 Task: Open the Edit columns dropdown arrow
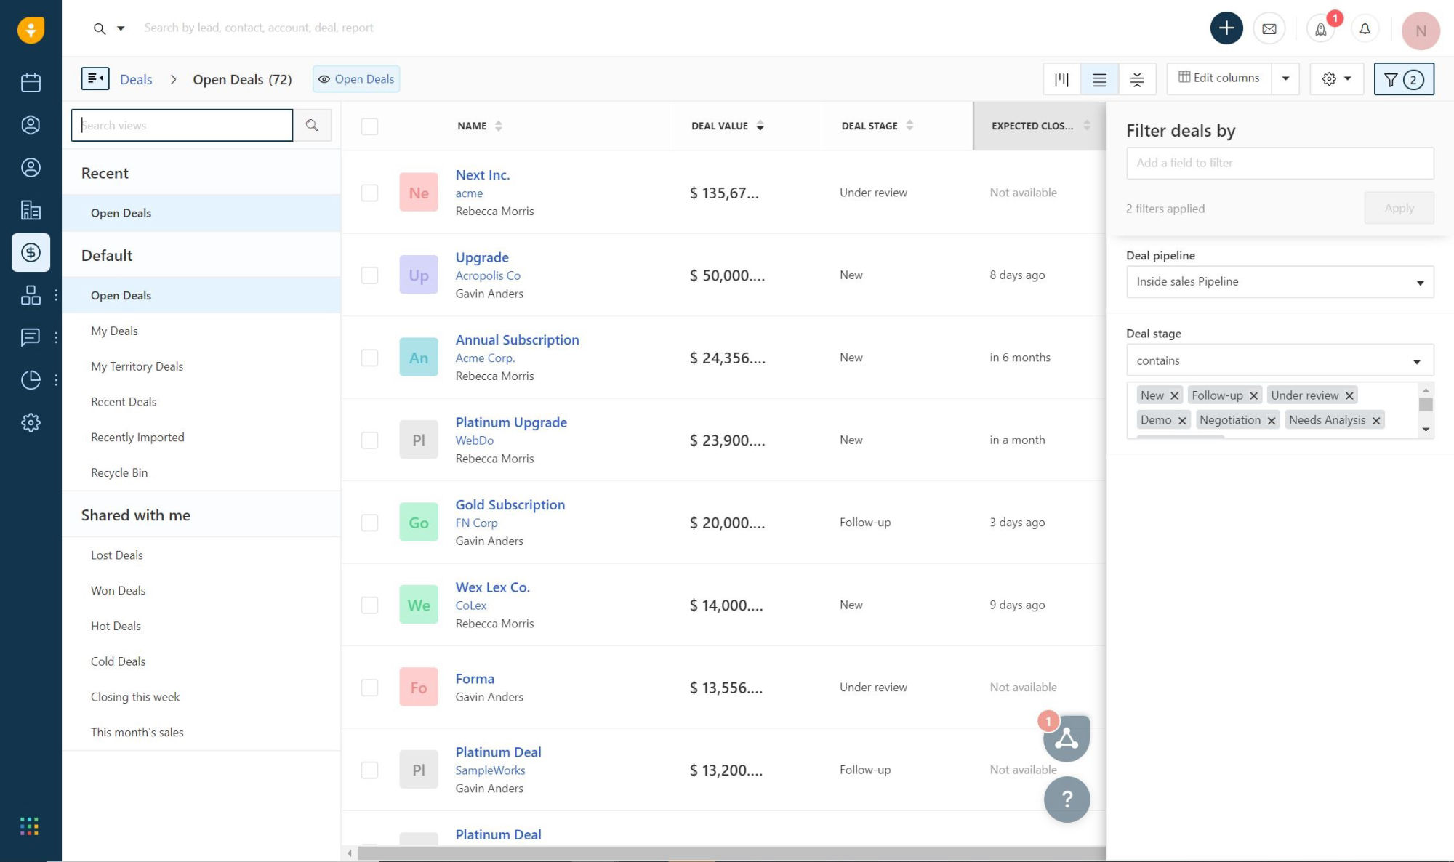click(x=1285, y=78)
